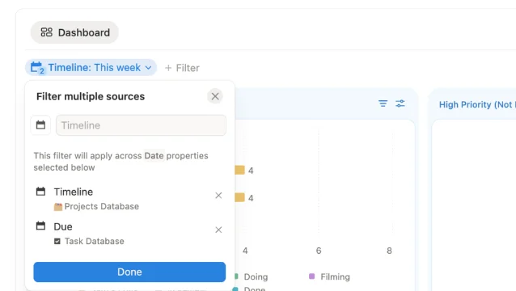Viewport: 516px width, 291px height.
Task: Click the Dashboard grid icon
Action: click(46, 32)
